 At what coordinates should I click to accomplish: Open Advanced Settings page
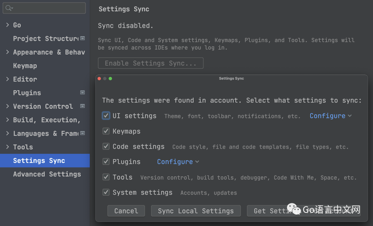pos(47,174)
